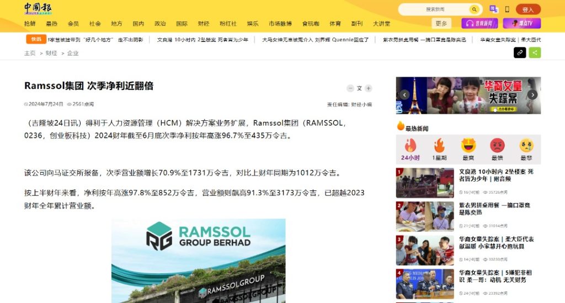
Task: Switch hot news to 1星期 tab
Action: (439, 149)
